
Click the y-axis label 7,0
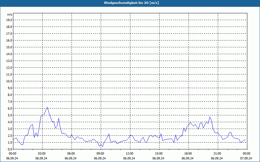pos(10,101)
